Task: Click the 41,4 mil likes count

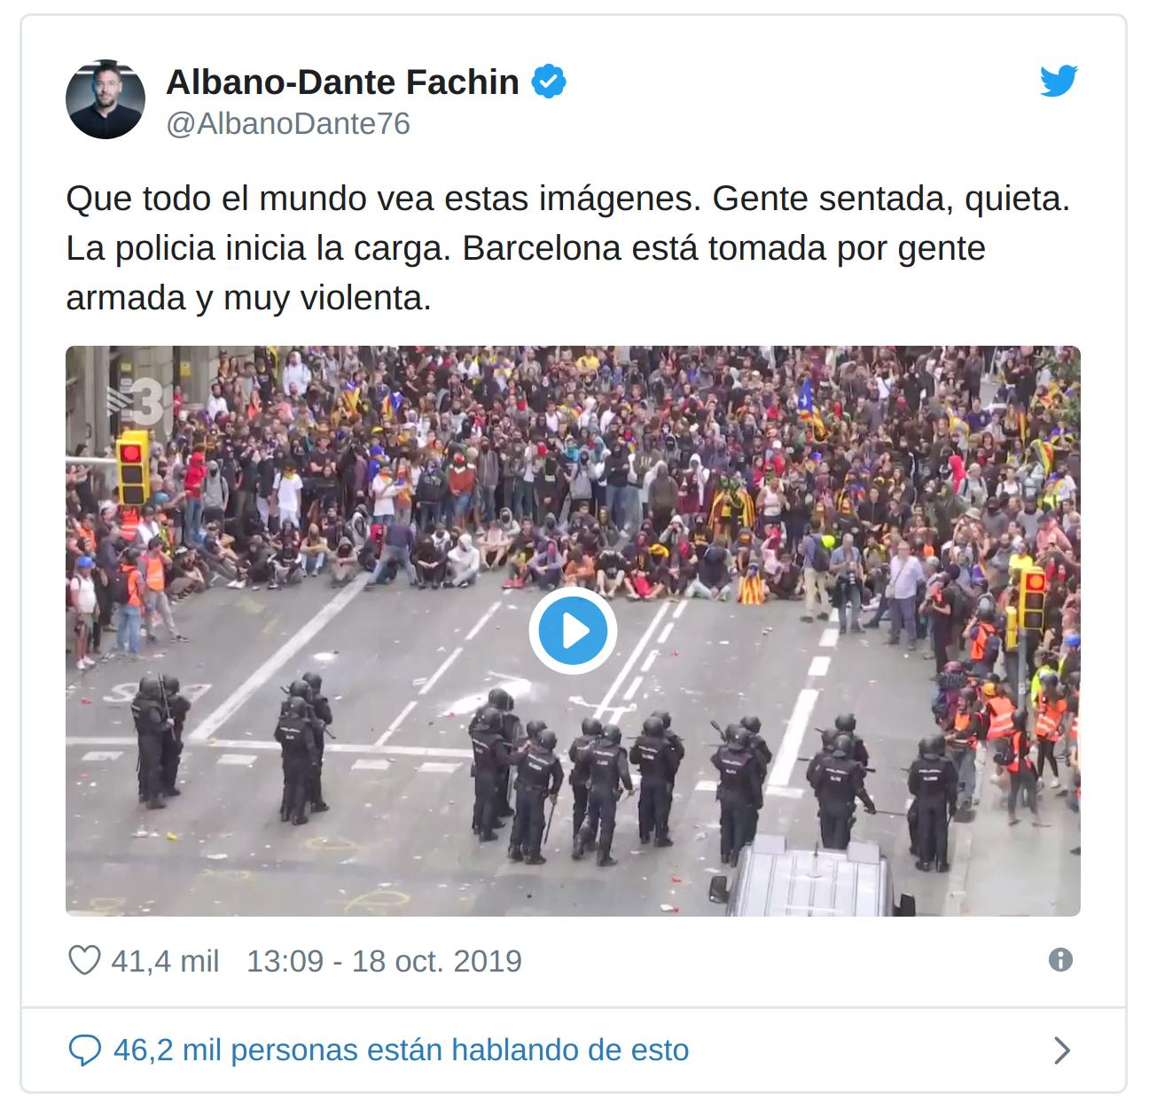Action: coord(165,961)
